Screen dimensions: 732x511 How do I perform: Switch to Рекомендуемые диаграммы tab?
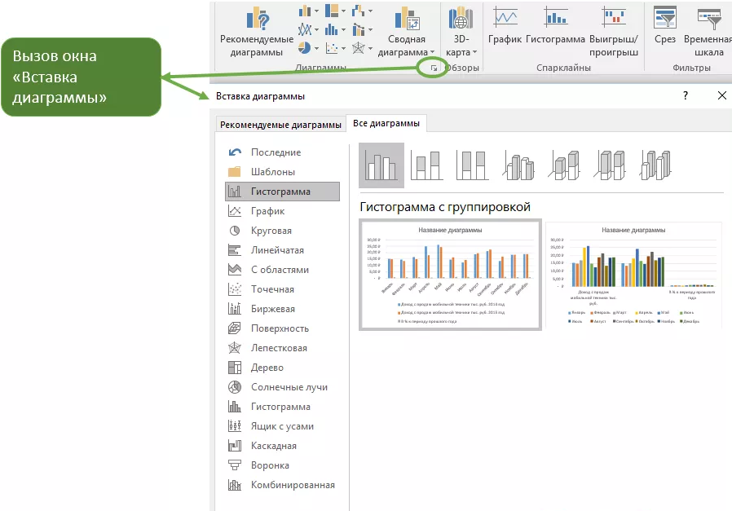[280, 125]
